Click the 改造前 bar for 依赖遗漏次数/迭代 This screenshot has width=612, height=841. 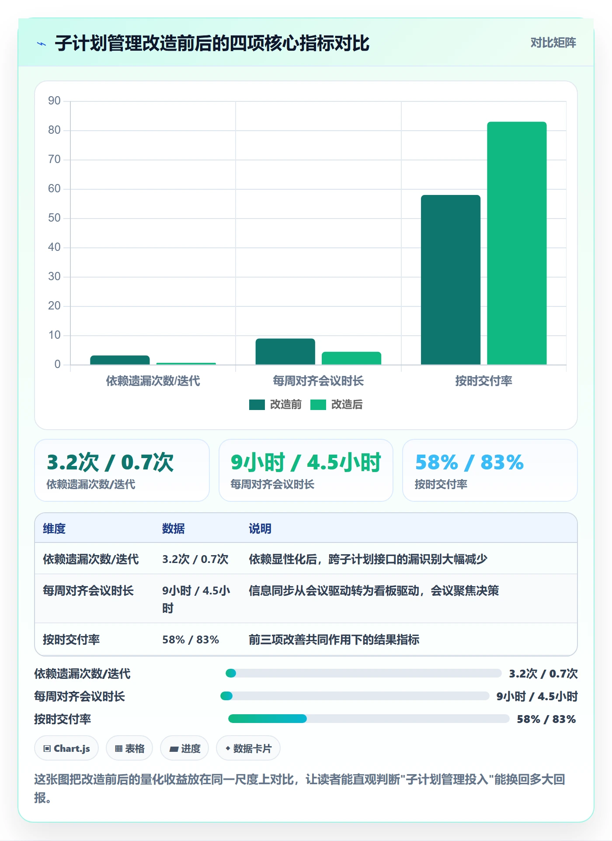point(120,360)
